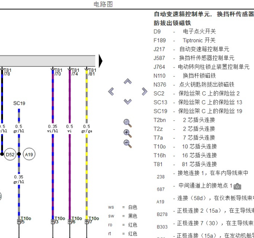Pan the diagram down with the down arrow

click(x=128, y=101)
